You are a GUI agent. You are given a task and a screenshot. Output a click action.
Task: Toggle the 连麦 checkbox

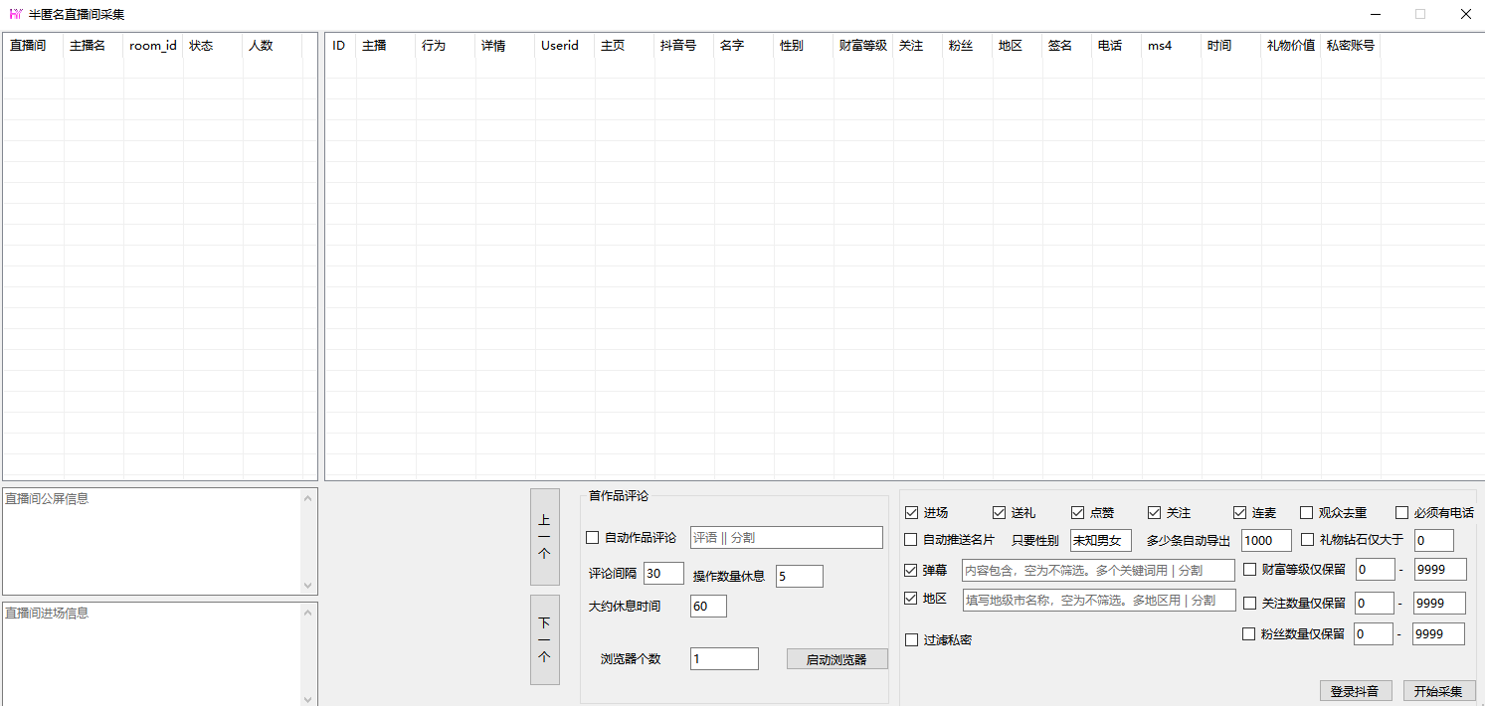[x=1239, y=513]
